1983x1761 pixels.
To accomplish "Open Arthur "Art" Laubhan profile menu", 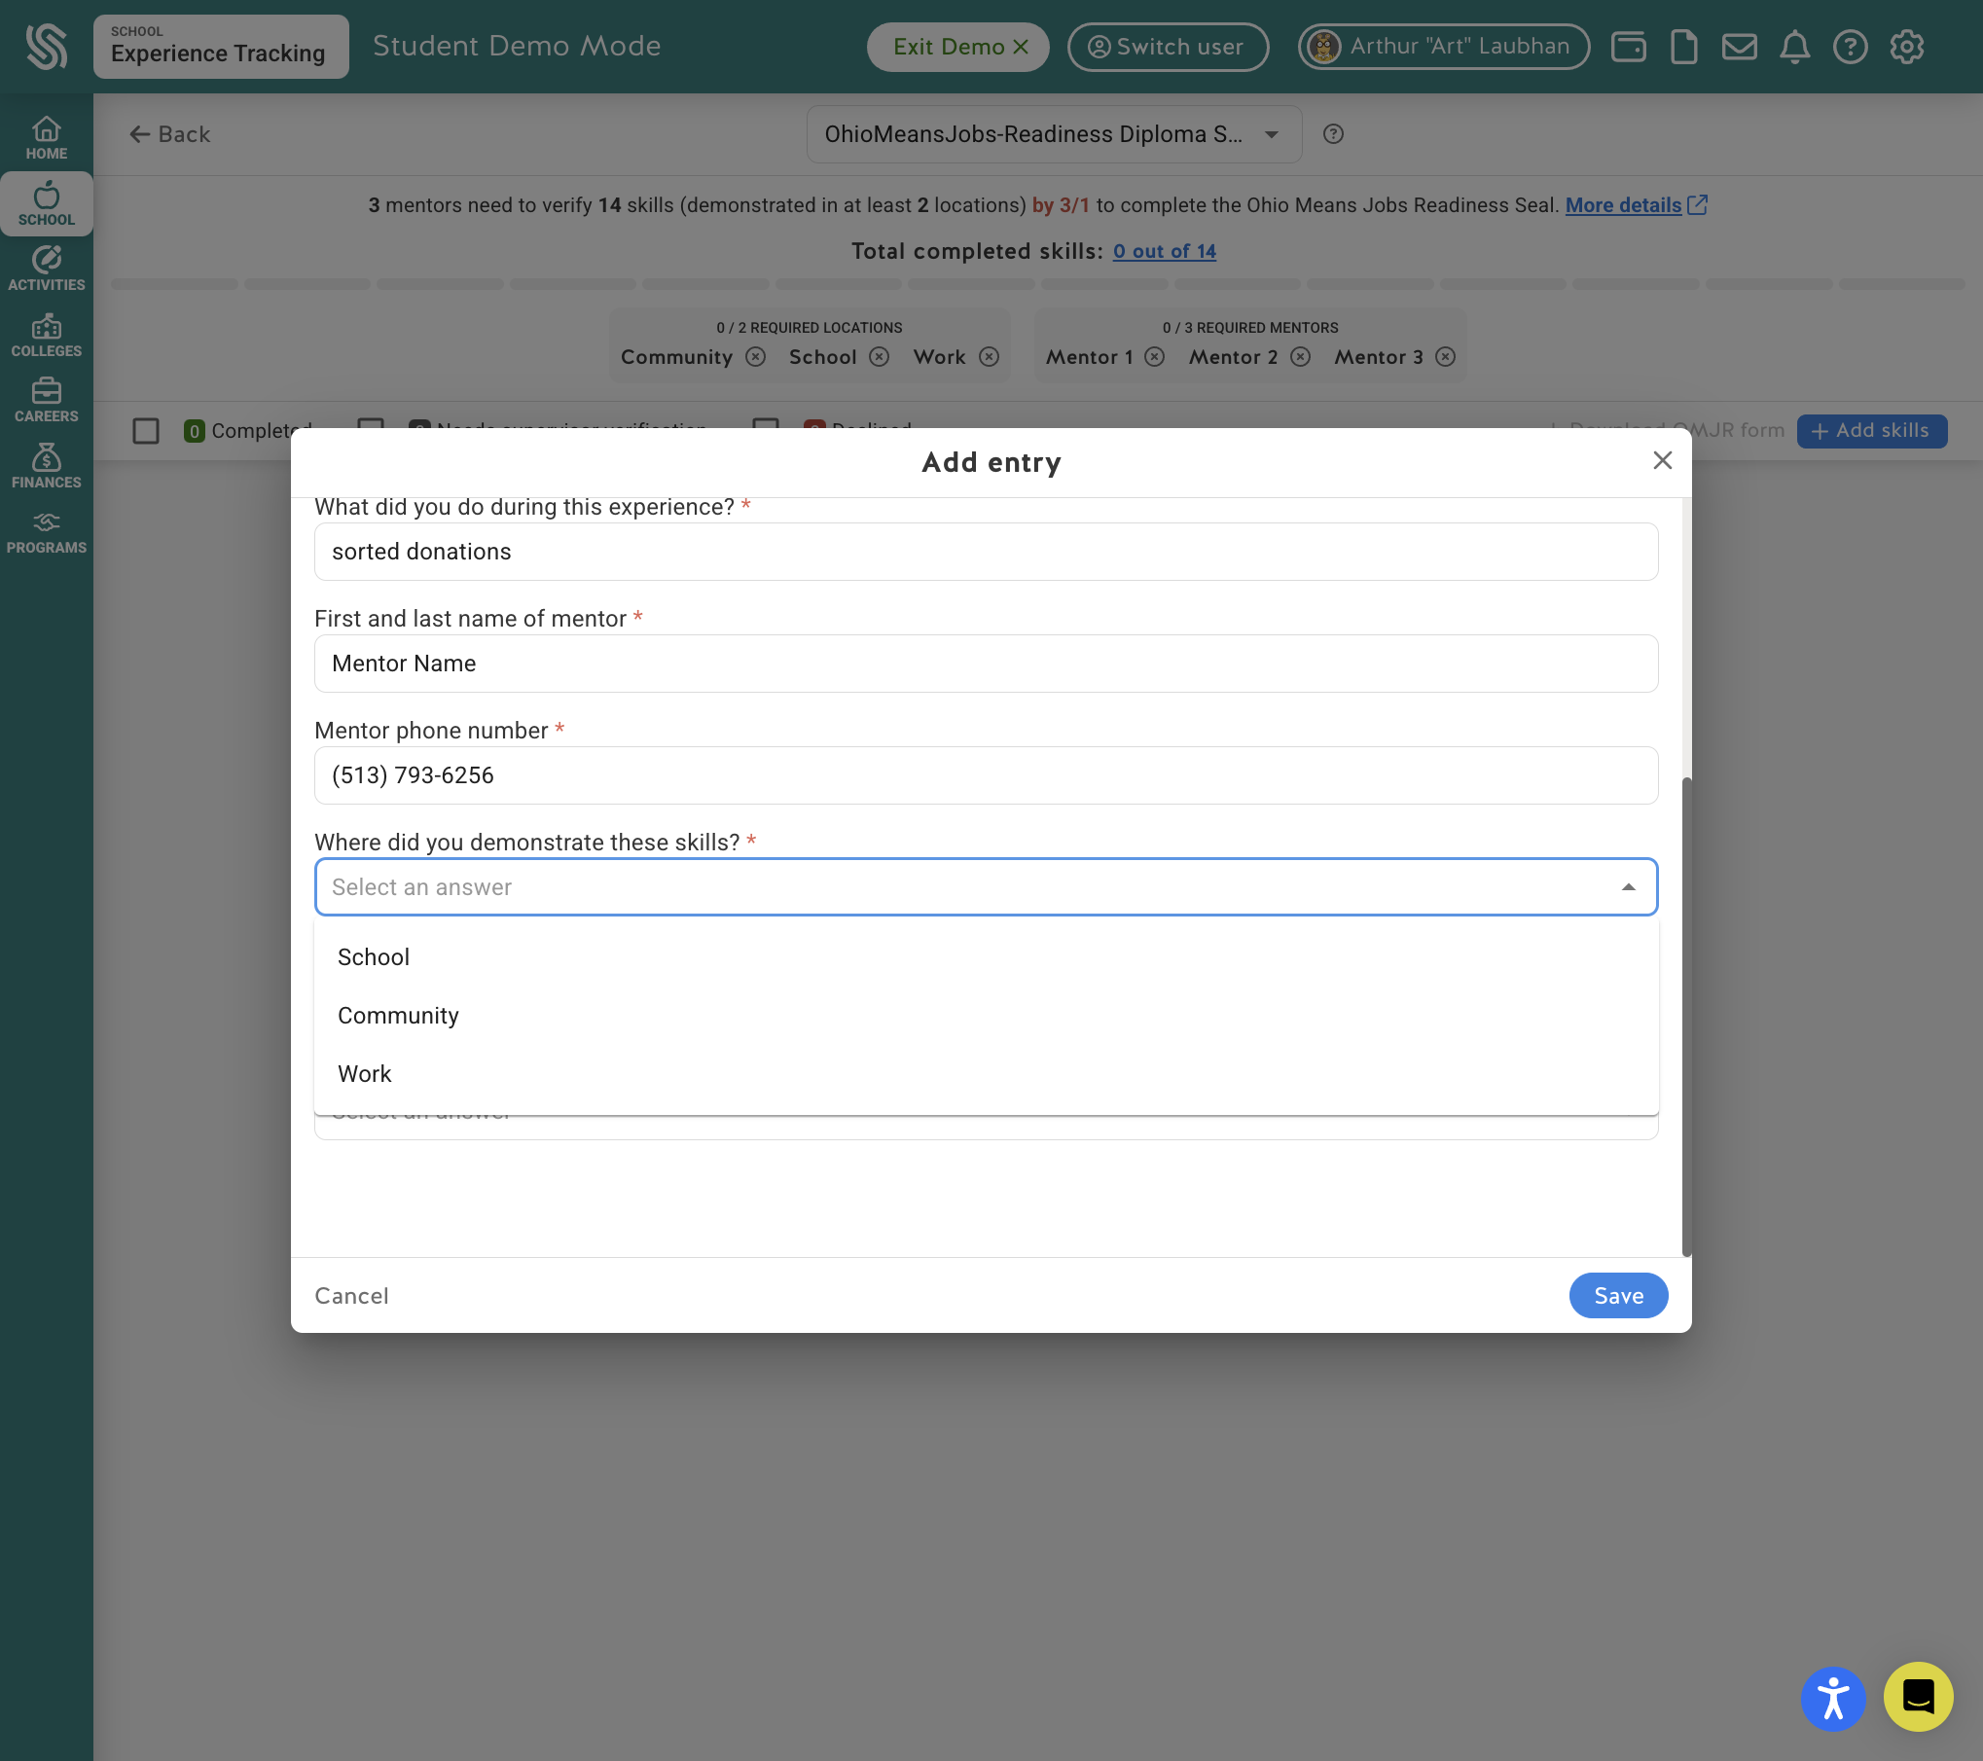I will pos(1444,47).
